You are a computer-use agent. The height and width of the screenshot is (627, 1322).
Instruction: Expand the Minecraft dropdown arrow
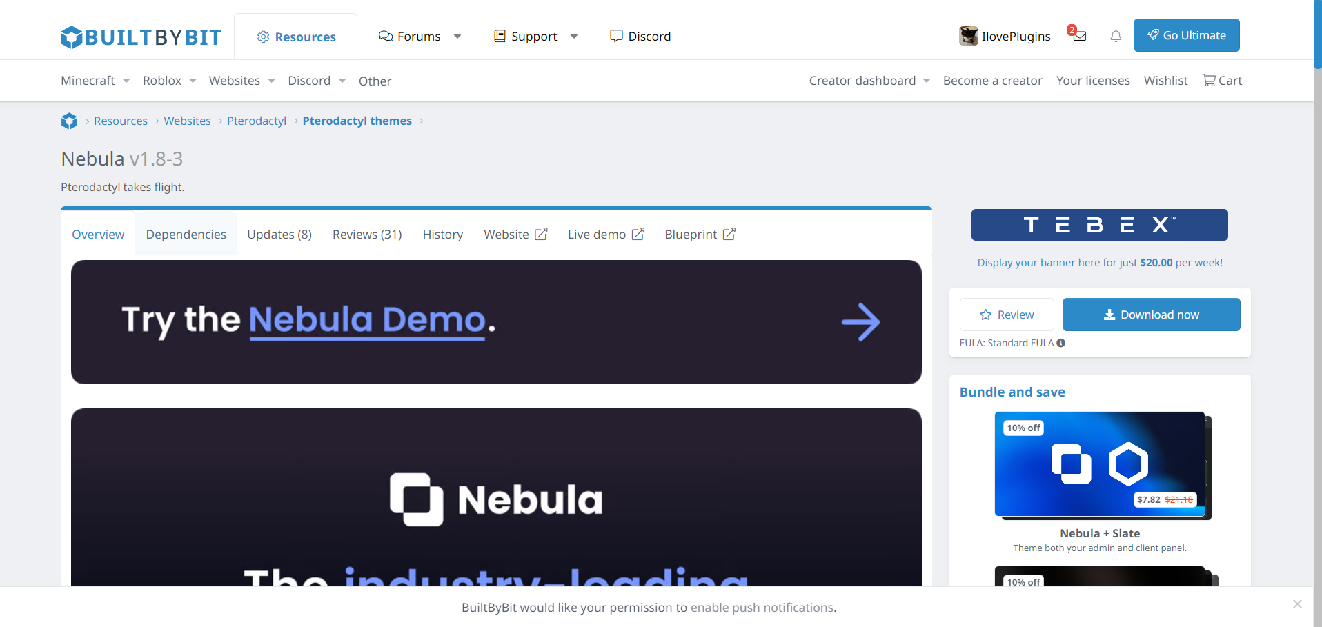pos(126,81)
